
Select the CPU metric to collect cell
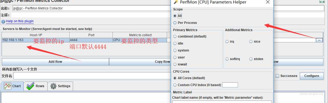pyautogui.click(x=140, y=40)
